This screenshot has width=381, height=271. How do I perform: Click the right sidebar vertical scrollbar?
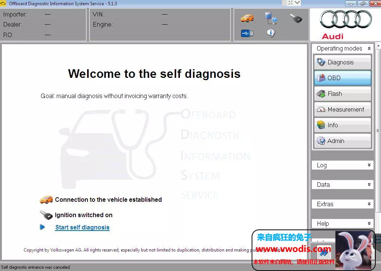pyautogui.click(x=378, y=131)
